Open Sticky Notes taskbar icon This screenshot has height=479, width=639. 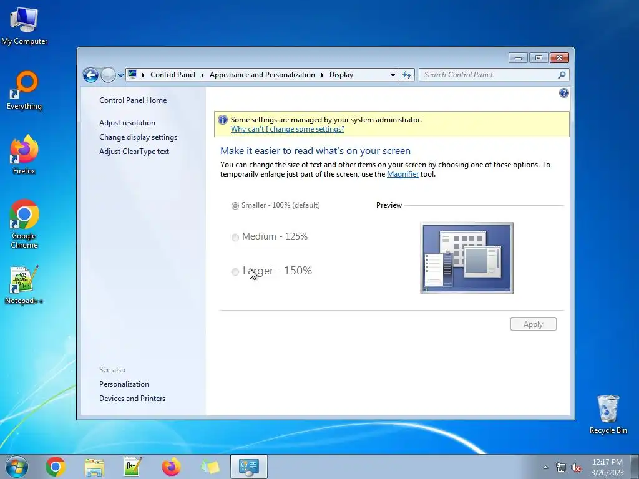click(x=210, y=467)
